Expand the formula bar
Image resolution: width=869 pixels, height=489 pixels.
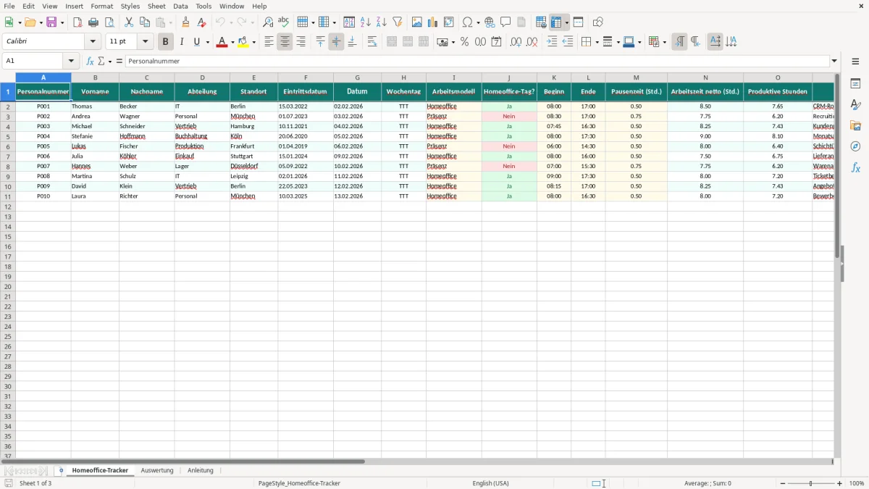(x=834, y=61)
